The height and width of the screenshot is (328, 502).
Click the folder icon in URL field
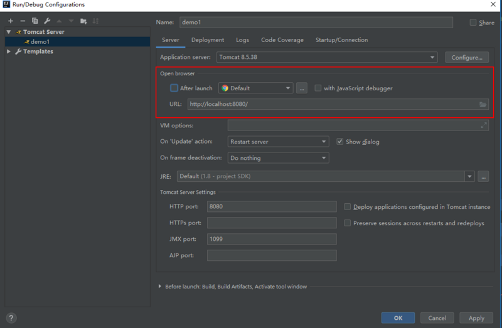(483, 104)
